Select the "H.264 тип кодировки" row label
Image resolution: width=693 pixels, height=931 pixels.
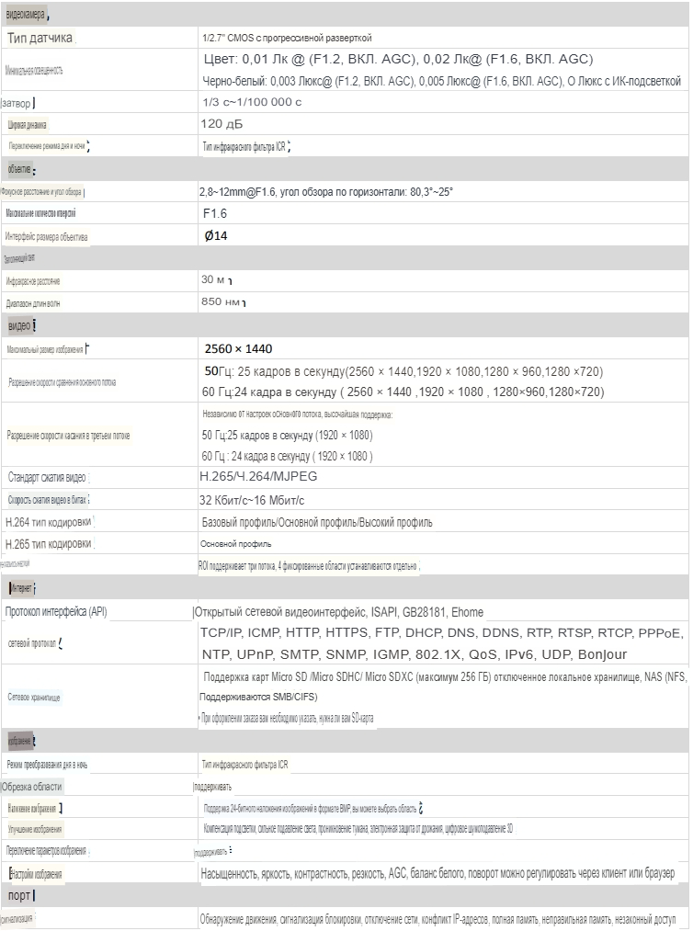[x=48, y=522]
